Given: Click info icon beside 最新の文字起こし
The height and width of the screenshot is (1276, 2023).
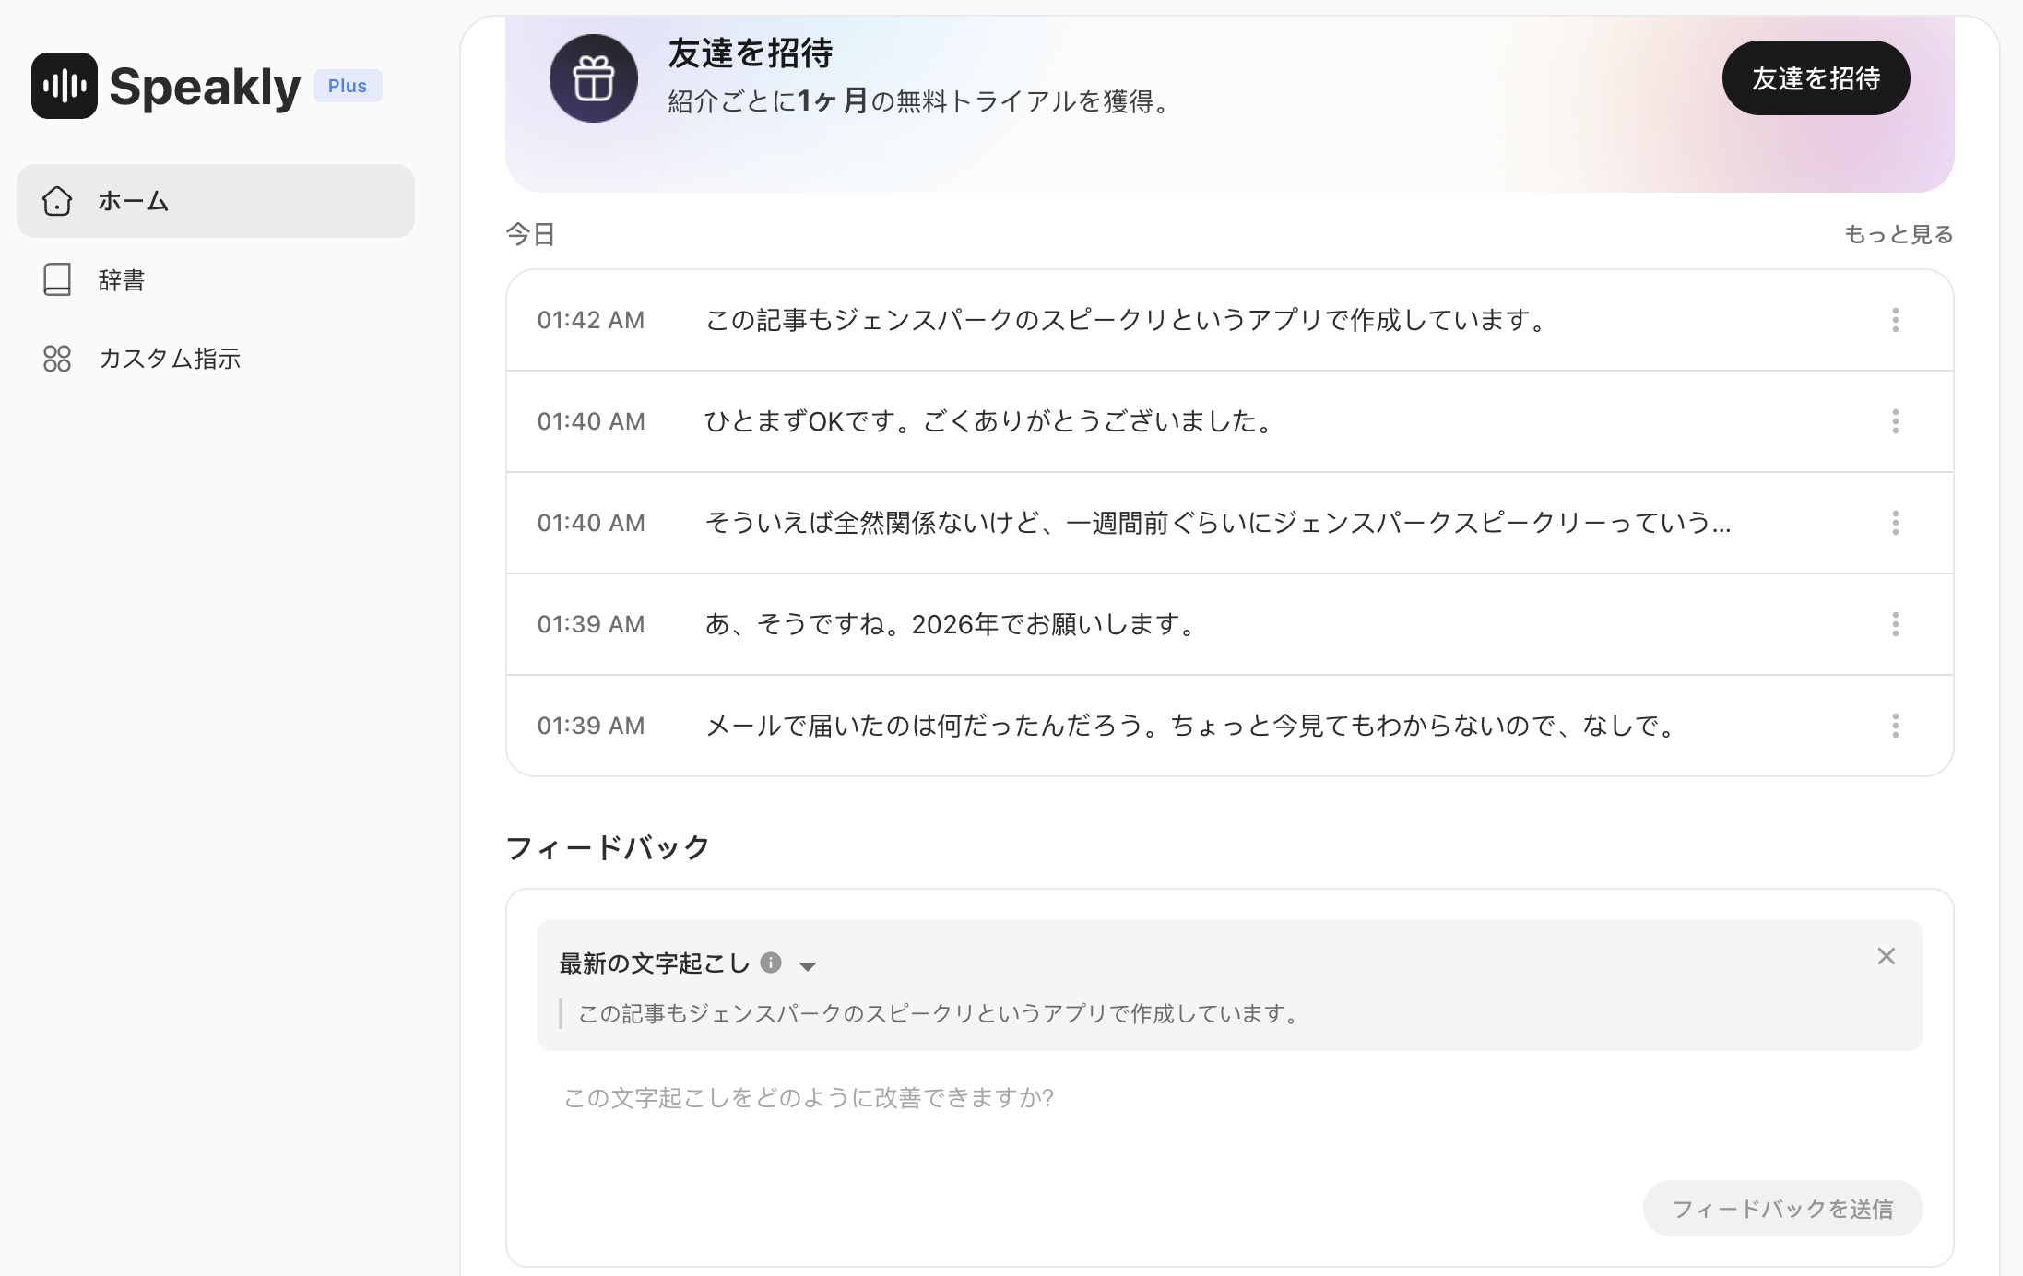Looking at the screenshot, I should (771, 963).
